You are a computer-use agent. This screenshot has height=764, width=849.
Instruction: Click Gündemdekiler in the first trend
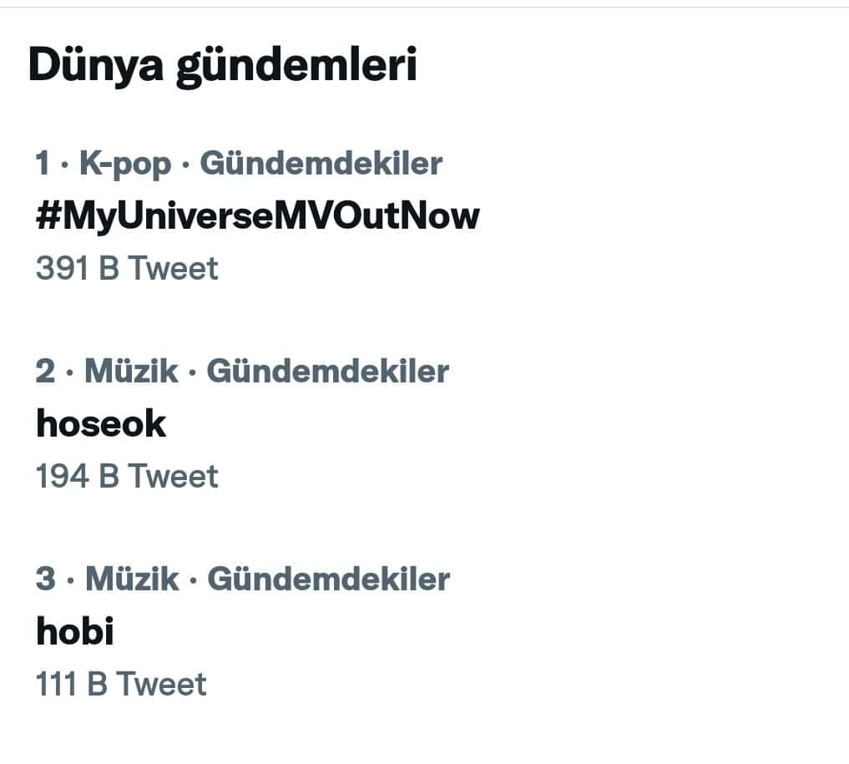pyautogui.click(x=321, y=164)
